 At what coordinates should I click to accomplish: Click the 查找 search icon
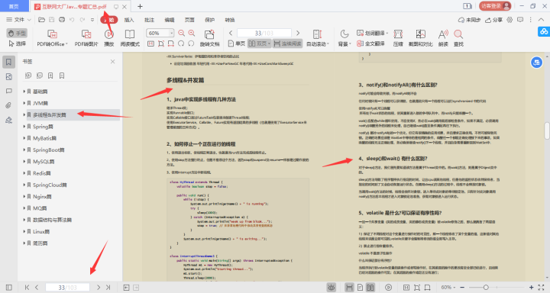458,38
